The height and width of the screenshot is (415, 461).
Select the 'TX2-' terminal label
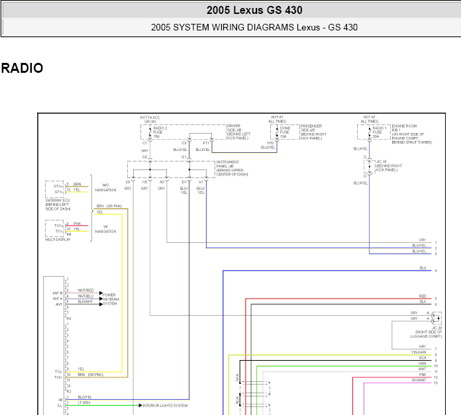[x=58, y=371]
